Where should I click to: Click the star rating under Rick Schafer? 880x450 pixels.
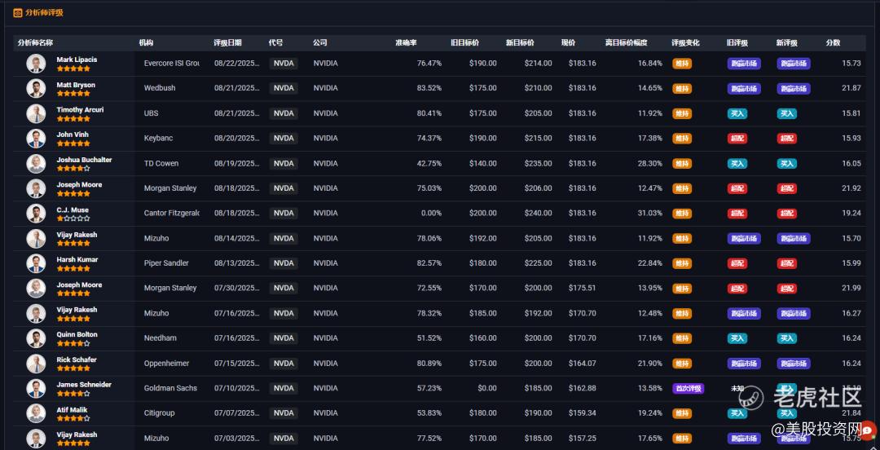(73, 368)
